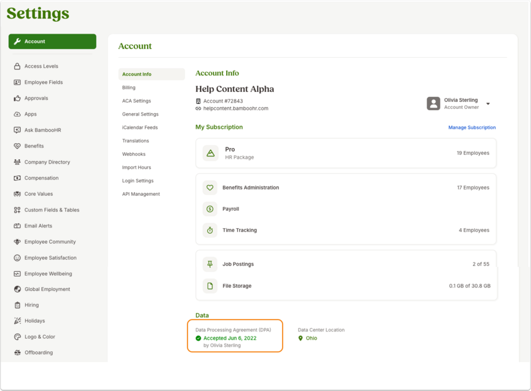The height and width of the screenshot is (391, 531).
Task: Click the Compensation money icon
Action: [x=17, y=178]
